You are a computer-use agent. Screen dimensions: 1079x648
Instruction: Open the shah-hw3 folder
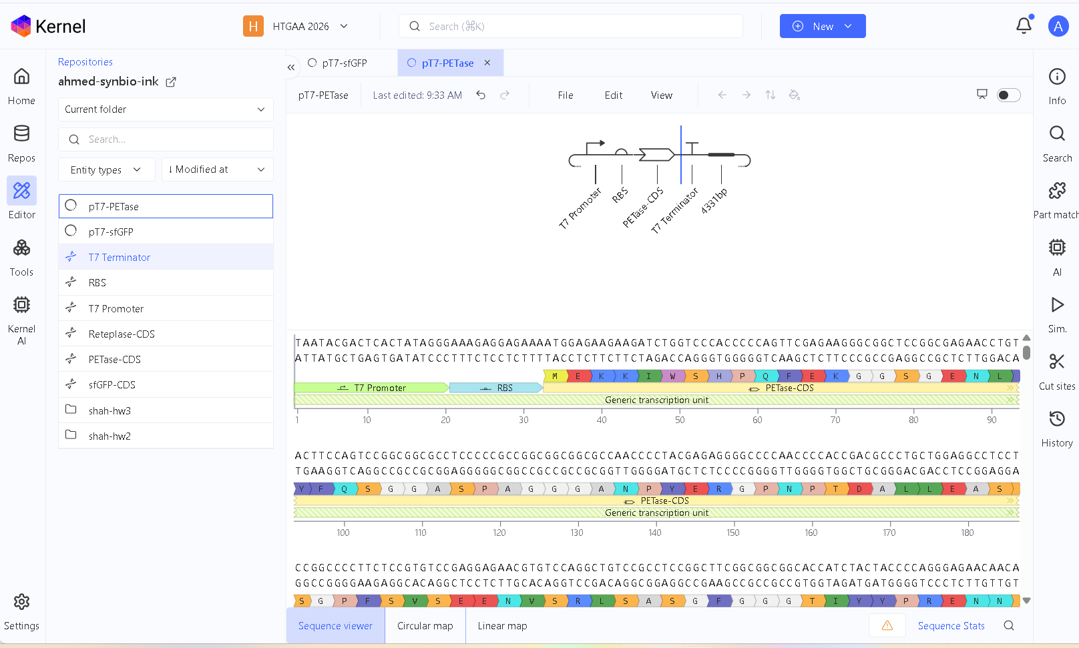pyautogui.click(x=166, y=410)
